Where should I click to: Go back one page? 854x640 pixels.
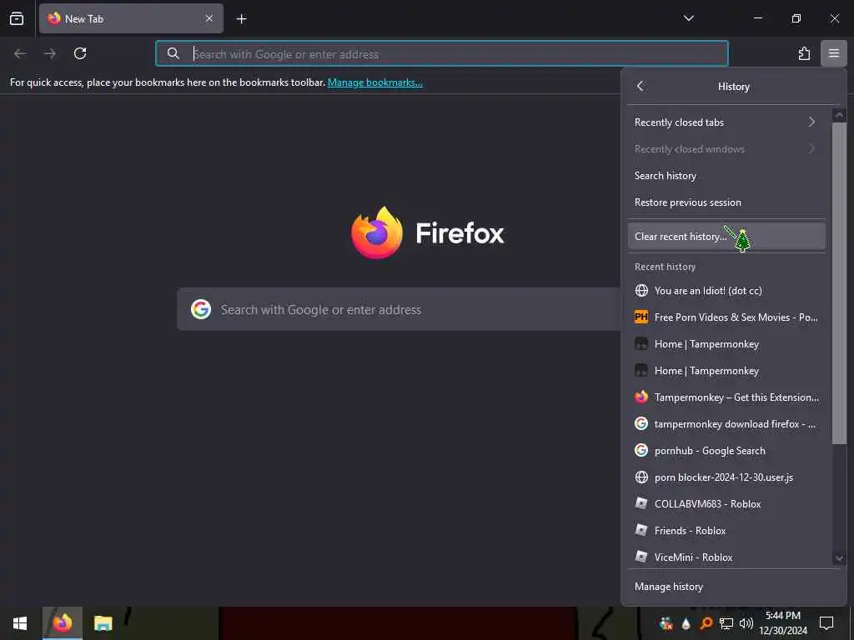click(20, 53)
